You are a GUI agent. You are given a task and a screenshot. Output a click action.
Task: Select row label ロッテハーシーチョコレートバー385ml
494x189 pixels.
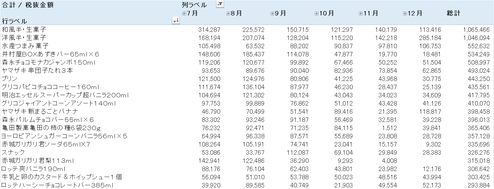pyautogui.click(x=57, y=185)
